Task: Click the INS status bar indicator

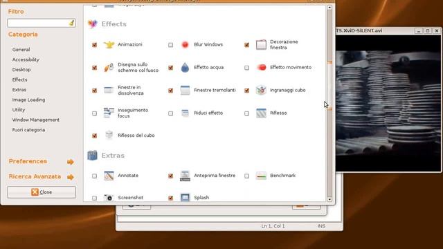Action: (321, 226)
